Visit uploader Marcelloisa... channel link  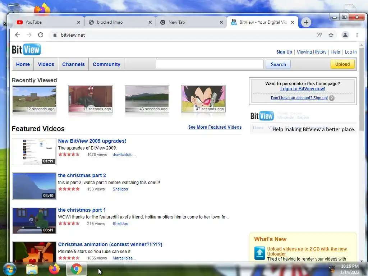coord(124,258)
